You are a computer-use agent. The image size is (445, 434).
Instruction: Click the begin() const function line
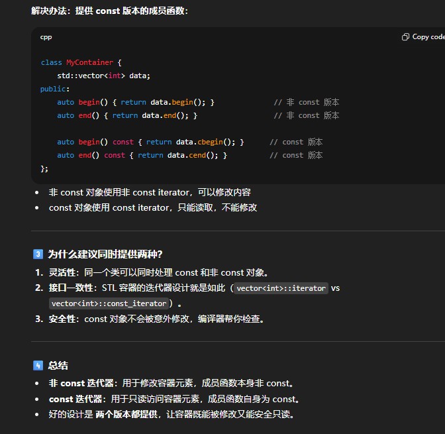pyautogui.click(x=150, y=142)
